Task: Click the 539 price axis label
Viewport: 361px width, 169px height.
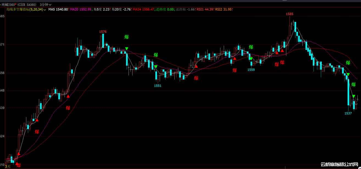Action: tap(2, 108)
